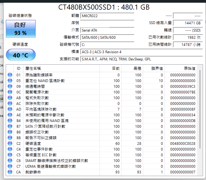Image resolution: width=206 pixels, height=180 pixels.
Task: Click the 屬性名稱 column header
Action: (61, 69)
